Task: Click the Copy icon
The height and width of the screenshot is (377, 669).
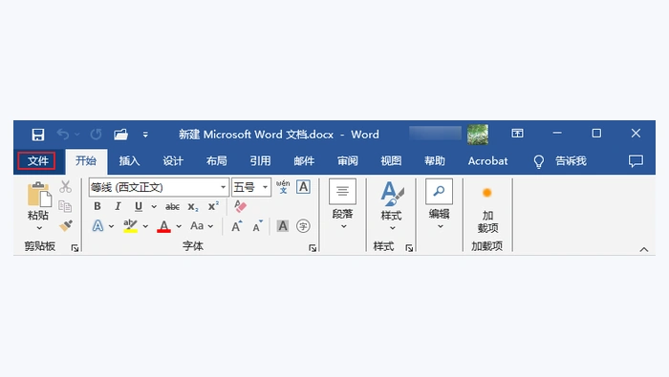Action: point(65,206)
